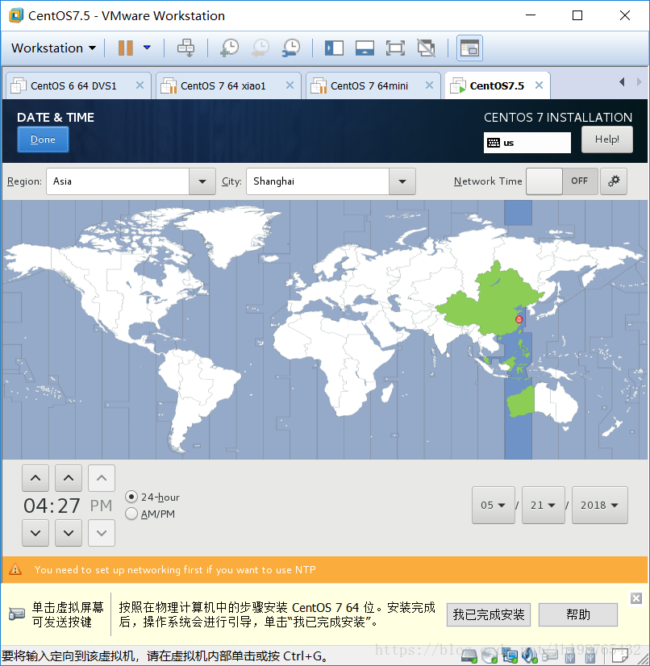Open the month dropdown showing 05
This screenshot has width=650, height=666.
(x=494, y=505)
